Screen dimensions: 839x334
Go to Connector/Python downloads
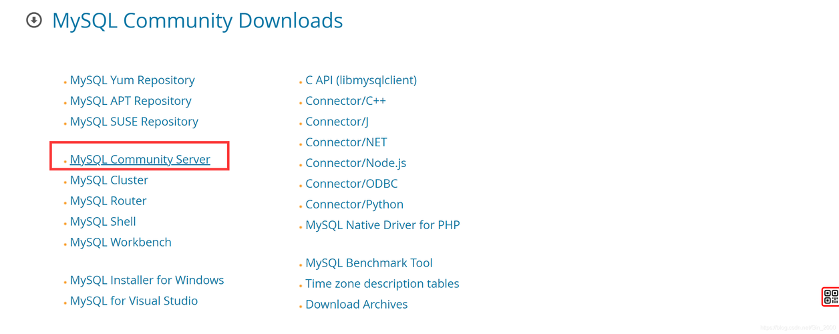[x=354, y=204]
